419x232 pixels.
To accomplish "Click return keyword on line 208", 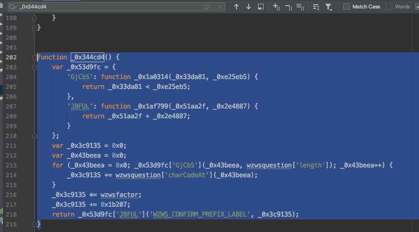I will tap(93, 116).
